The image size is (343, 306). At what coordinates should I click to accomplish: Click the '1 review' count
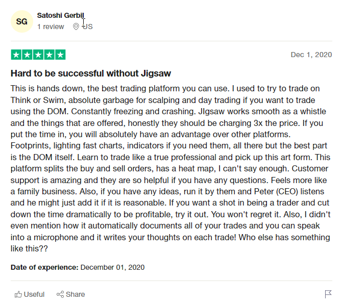[51, 27]
